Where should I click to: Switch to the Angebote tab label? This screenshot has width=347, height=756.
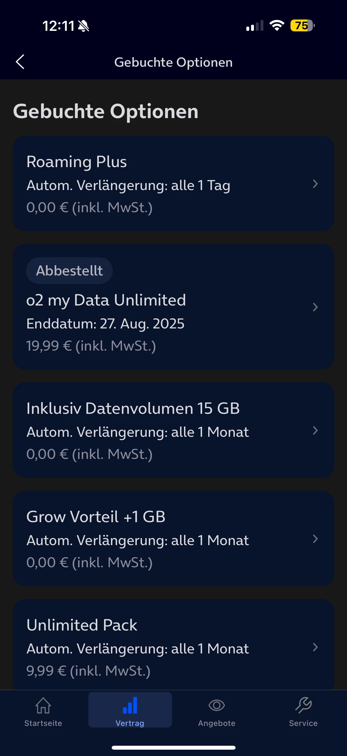point(217,723)
